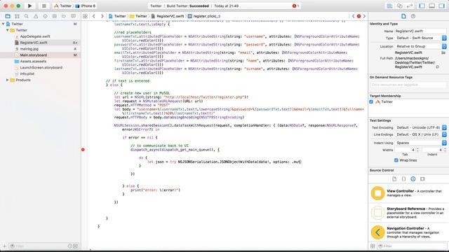Open the test navigator tab
Viewport: 449px width, 252px height.
[45, 16]
